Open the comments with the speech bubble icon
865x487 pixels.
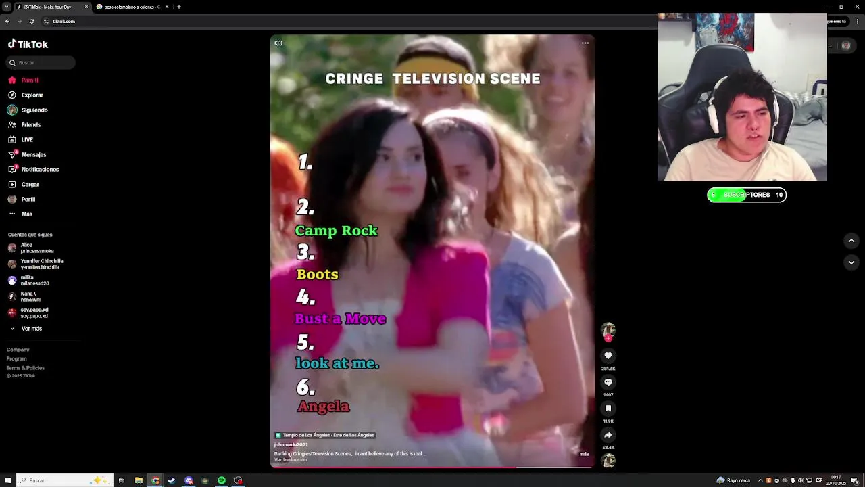608,382
